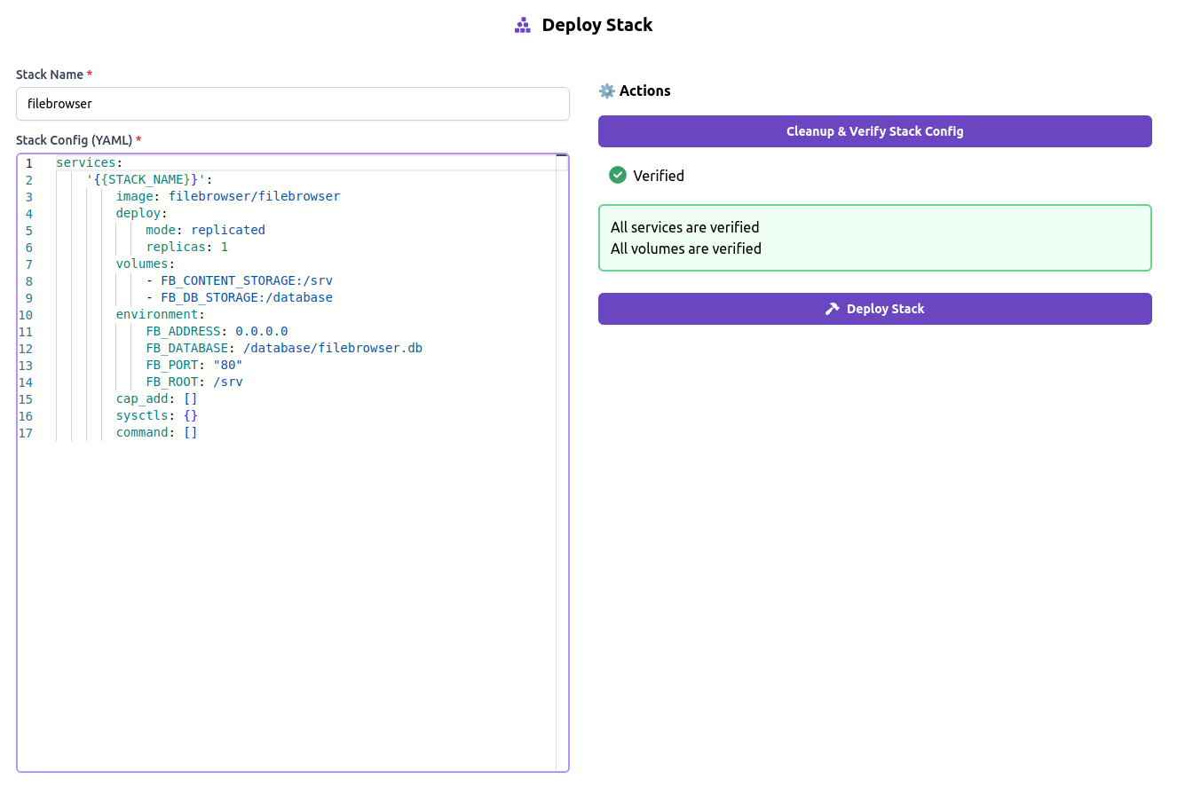Screen dimensions: 1177x788
Task: Click the 'Verified' status text
Action: [659, 176]
